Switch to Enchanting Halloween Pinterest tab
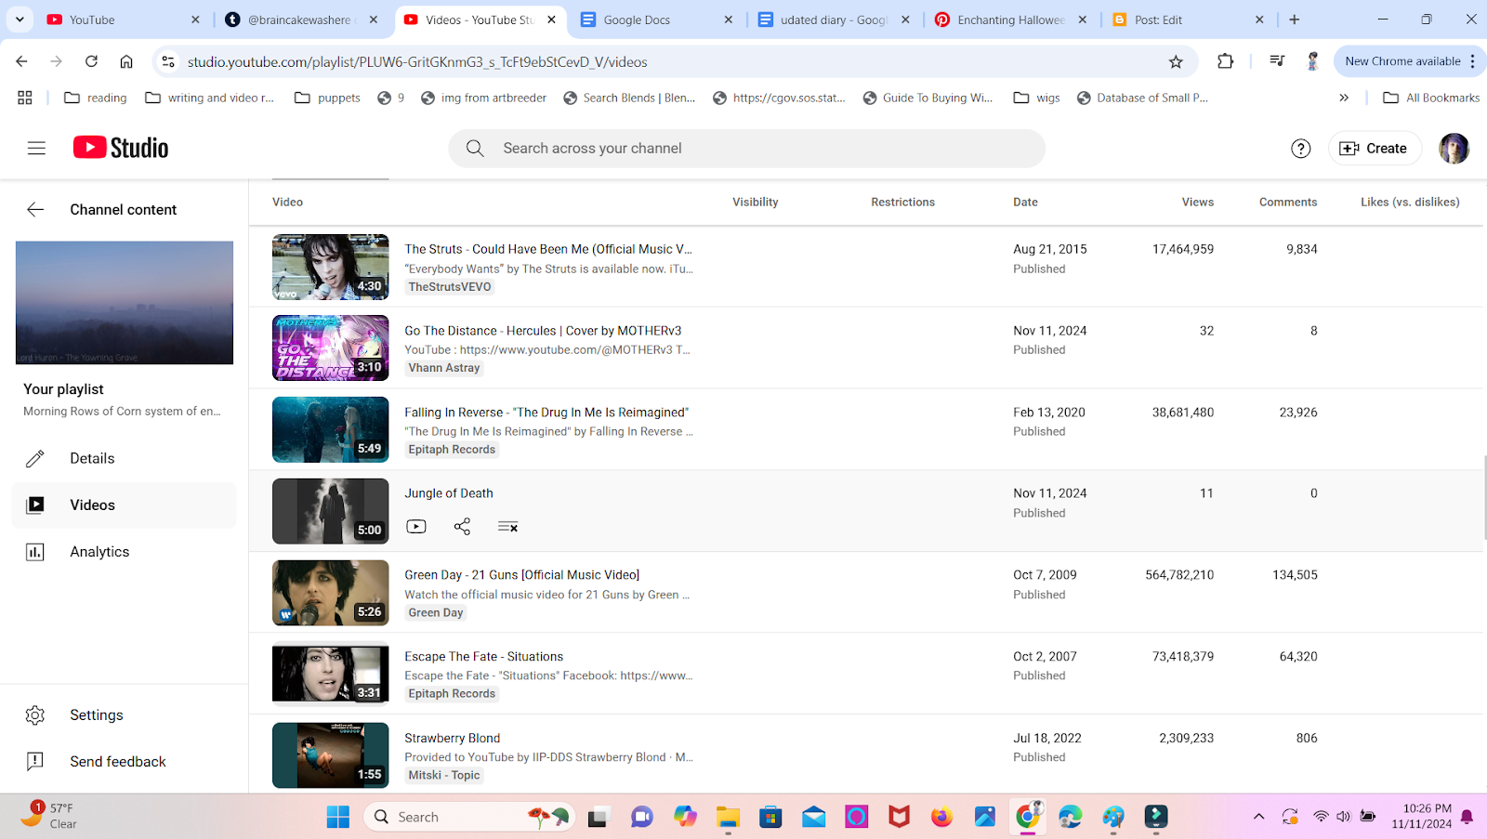This screenshot has width=1487, height=839. coord(1011,20)
